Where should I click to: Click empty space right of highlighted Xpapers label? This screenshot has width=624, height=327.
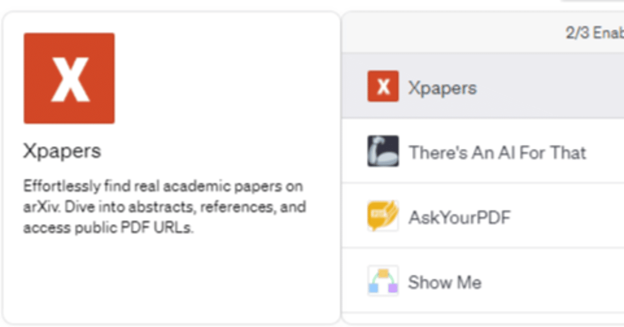point(551,88)
